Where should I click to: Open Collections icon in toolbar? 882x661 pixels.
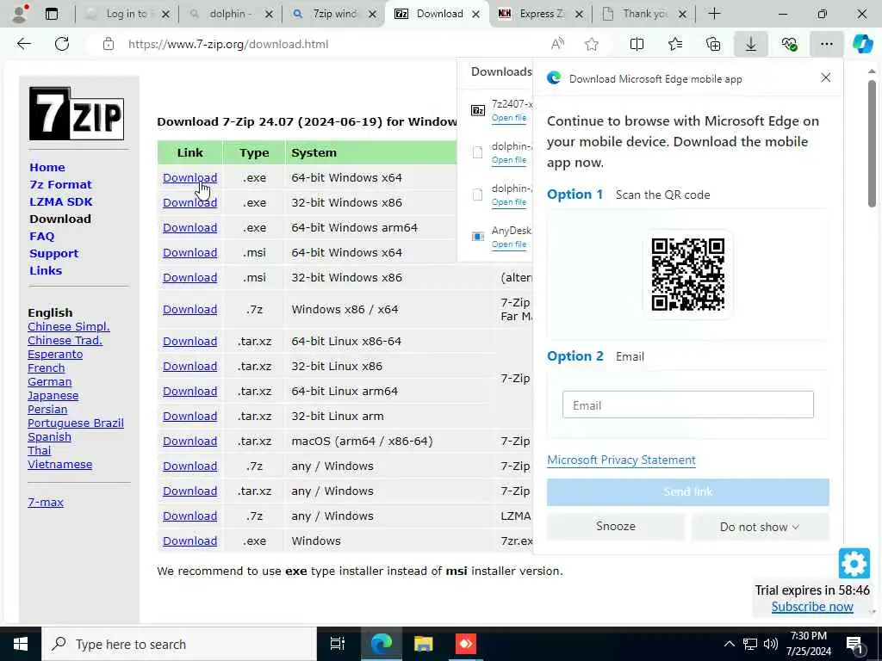(x=713, y=44)
